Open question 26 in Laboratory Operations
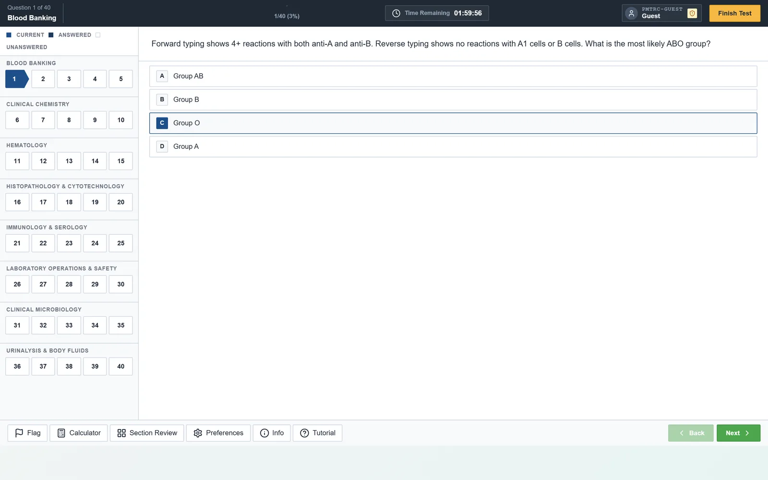Image resolution: width=768 pixels, height=480 pixels. coord(17,284)
